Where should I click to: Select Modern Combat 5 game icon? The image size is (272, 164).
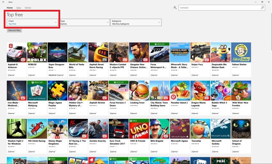click(119, 52)
